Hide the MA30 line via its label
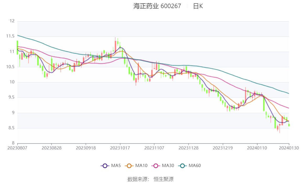Screen dimensions: 301x183 point(168,165)
